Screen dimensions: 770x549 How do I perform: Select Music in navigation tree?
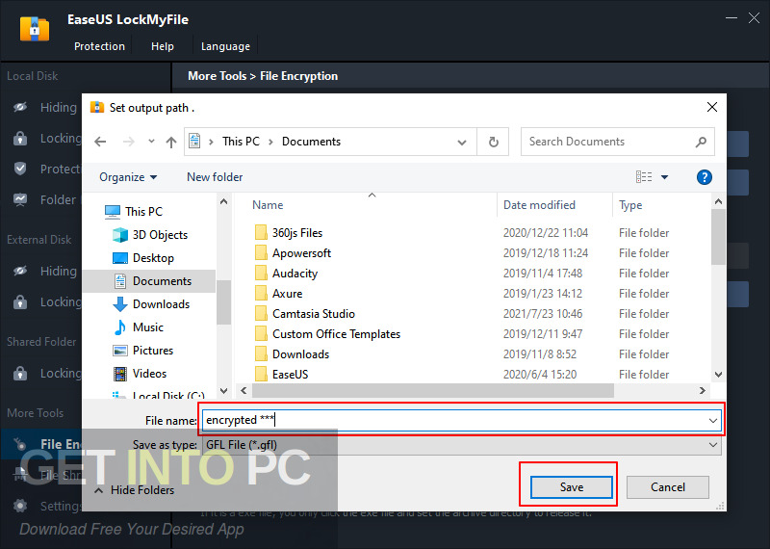pyautogui.click(x=139, y=327)
